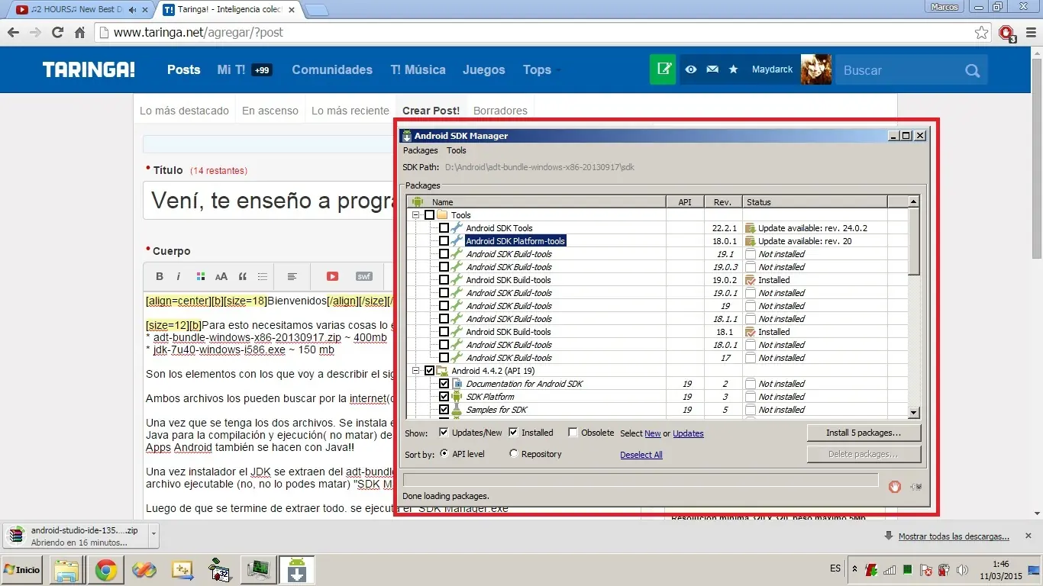Click the red Chrome extension icon
1043x586 pixels.
1007,34
